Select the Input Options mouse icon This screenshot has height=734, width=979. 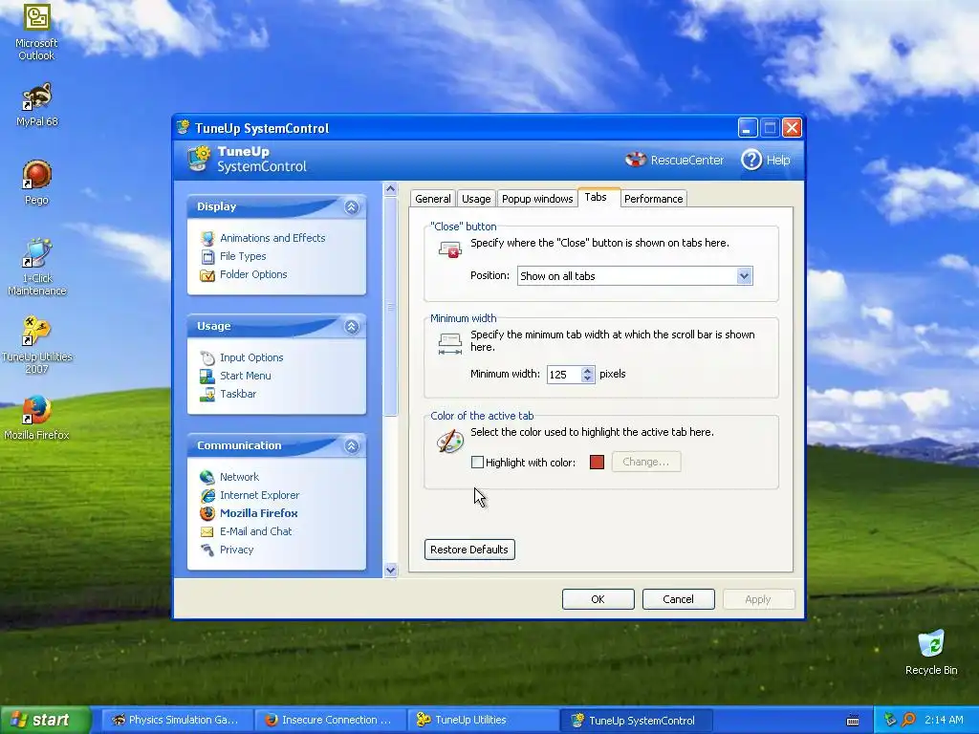pos(207,357)
